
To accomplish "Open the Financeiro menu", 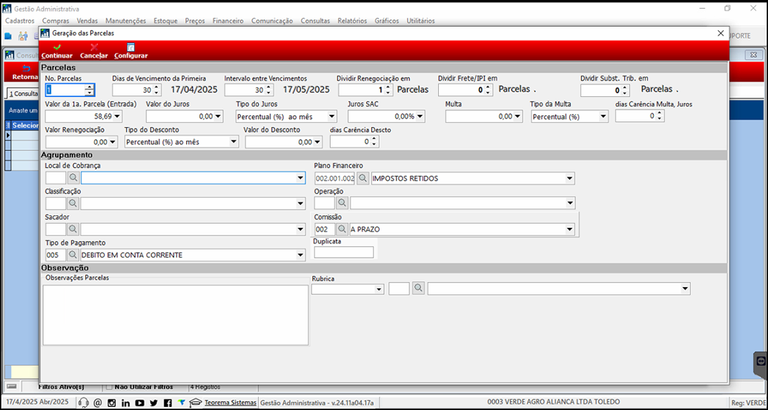I will click(x=228, y=21).
